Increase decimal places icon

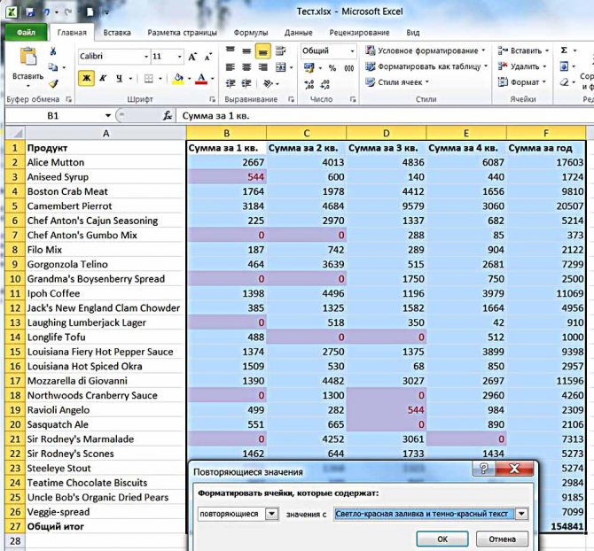click(x=309, y=84)
